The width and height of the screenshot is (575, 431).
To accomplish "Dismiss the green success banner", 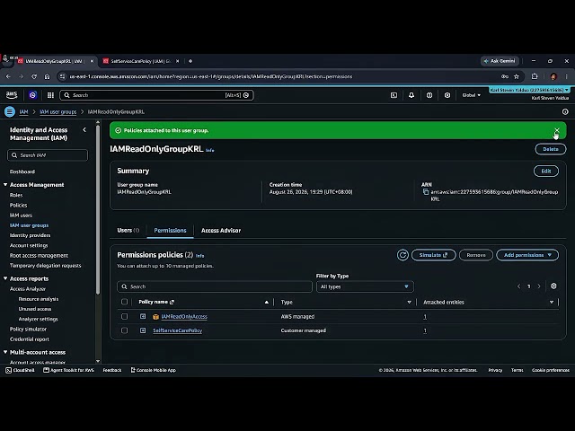I will coord(557,130).
